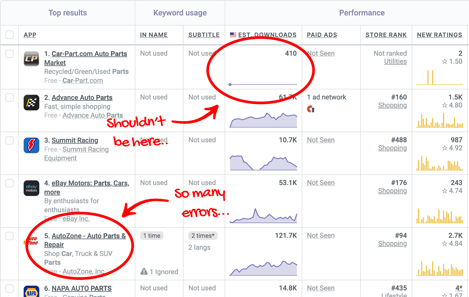The width and height of the screenshot is (469, 297).
Task: Click the NAPA Auto Parts app icon
Action: point(31,291)
